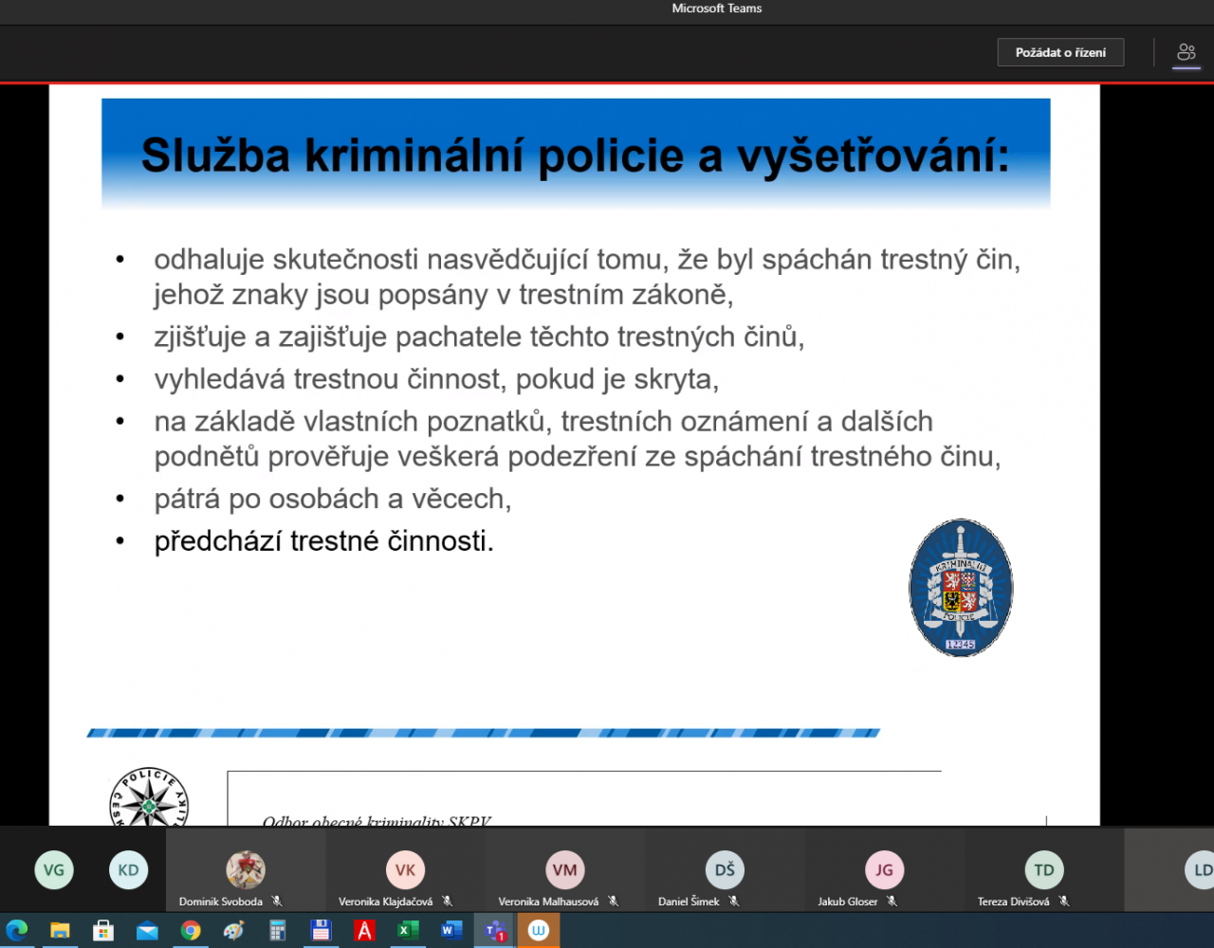The height and width of the screenshot is (948, 1214).
Task: Click the "Požádat o řízení" button
Action: tap(1060, 52)
